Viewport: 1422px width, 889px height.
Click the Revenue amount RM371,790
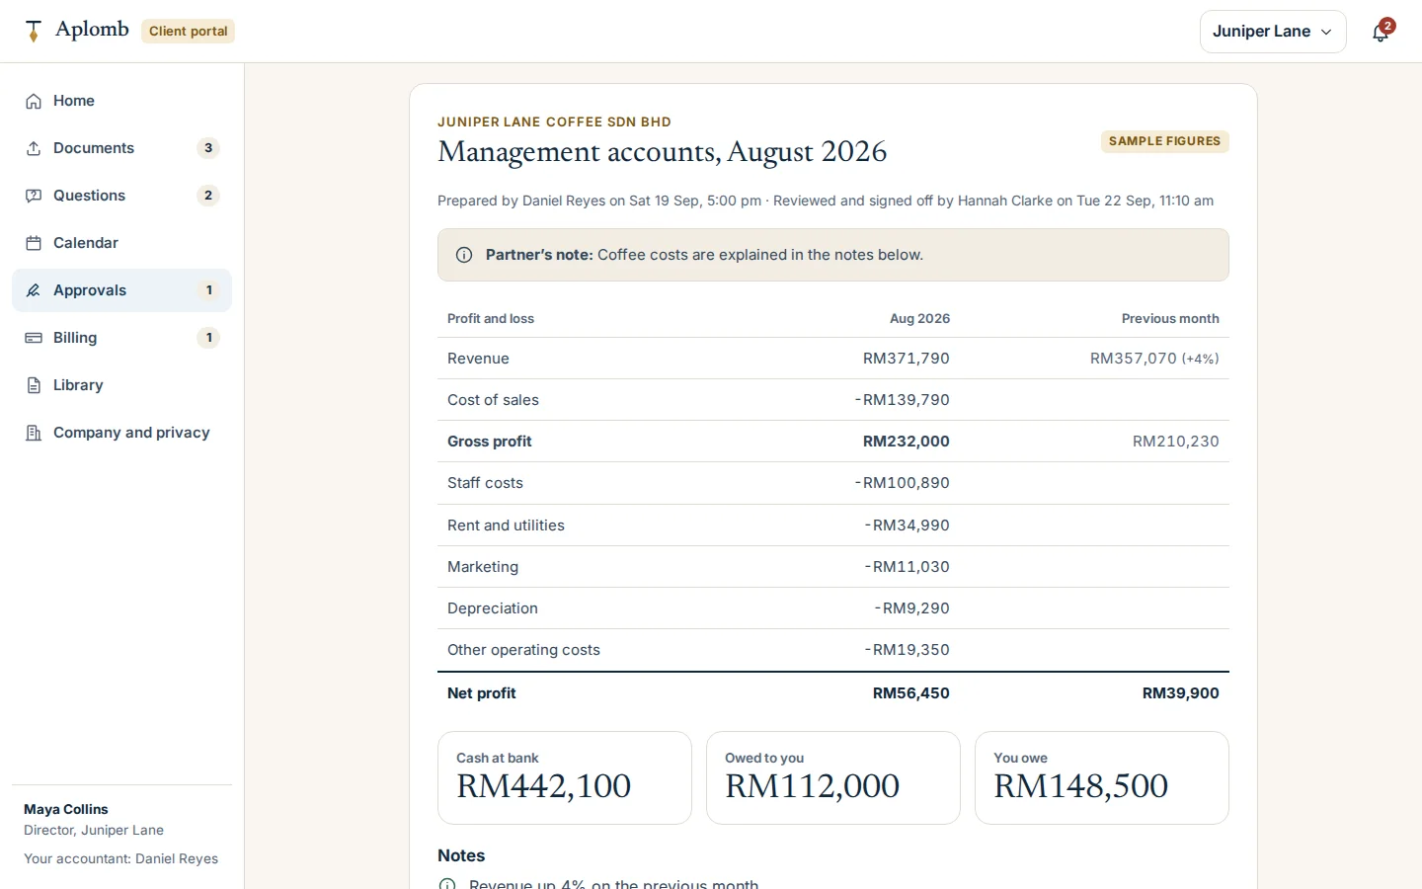point(906,359)
